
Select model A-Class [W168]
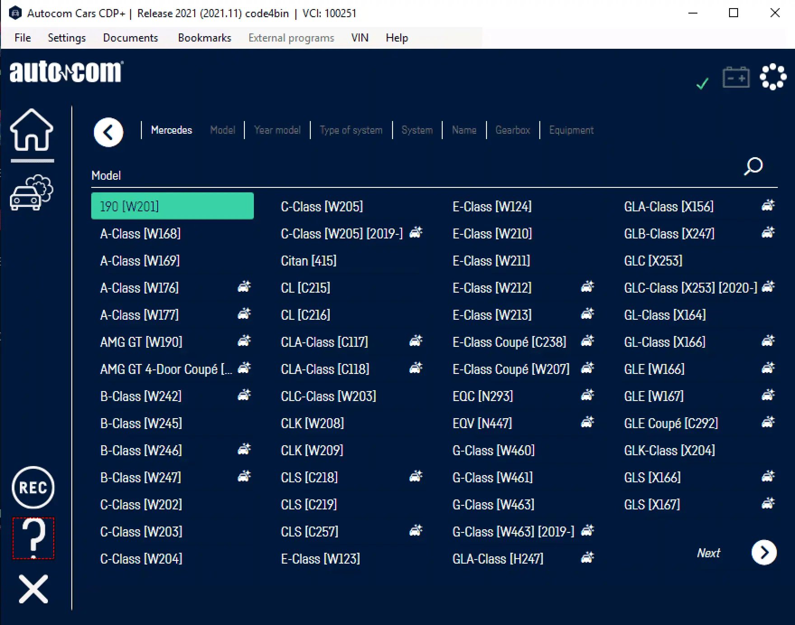[140, 233]
